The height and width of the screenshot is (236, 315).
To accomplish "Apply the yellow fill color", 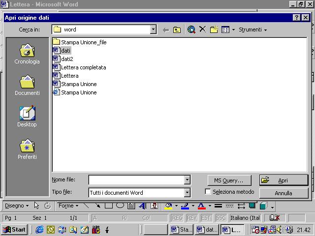I will [x=168, y=206].
